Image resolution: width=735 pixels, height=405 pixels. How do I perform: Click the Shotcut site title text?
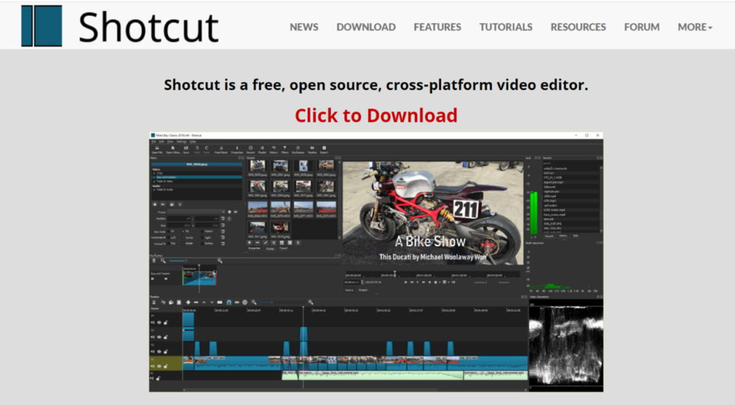pyautogui.click(x=148, y=27)
